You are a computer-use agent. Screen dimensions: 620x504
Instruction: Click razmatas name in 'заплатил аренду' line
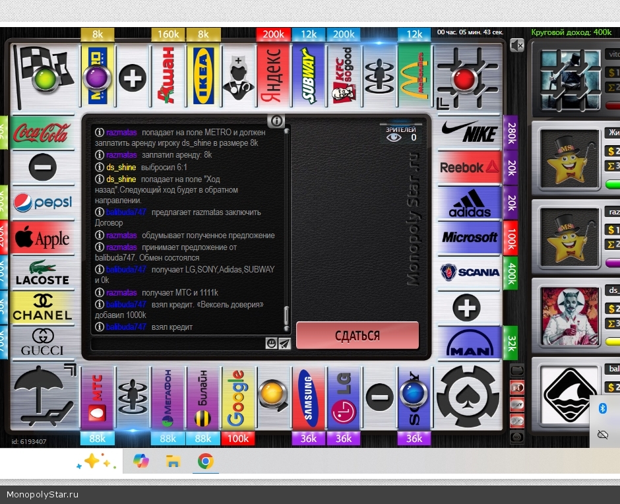[121, 154]
